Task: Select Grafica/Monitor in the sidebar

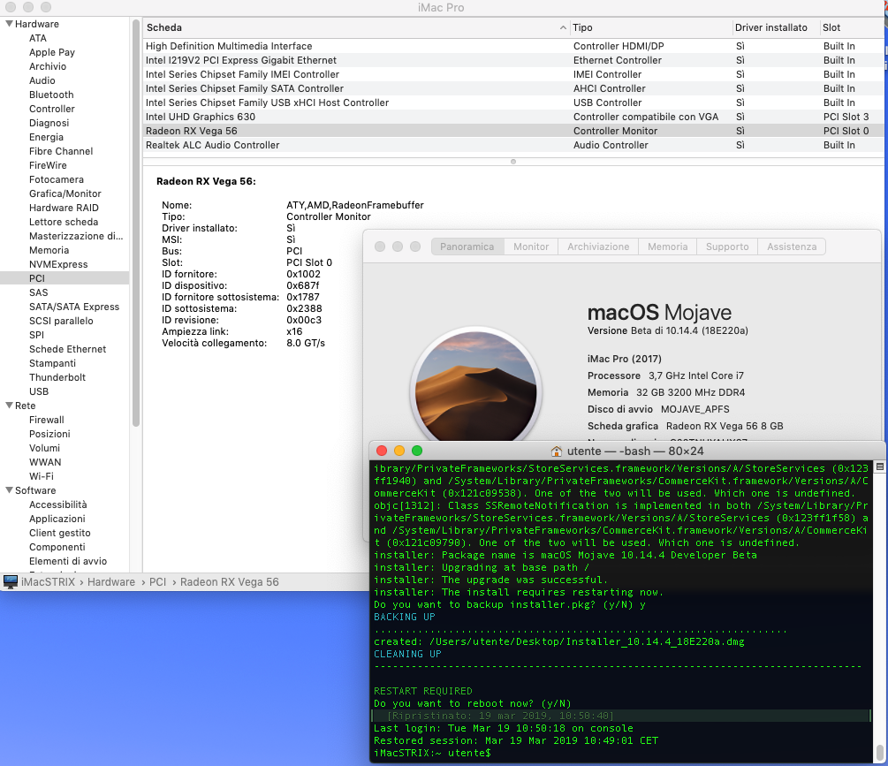Action: tap(65, 193)
